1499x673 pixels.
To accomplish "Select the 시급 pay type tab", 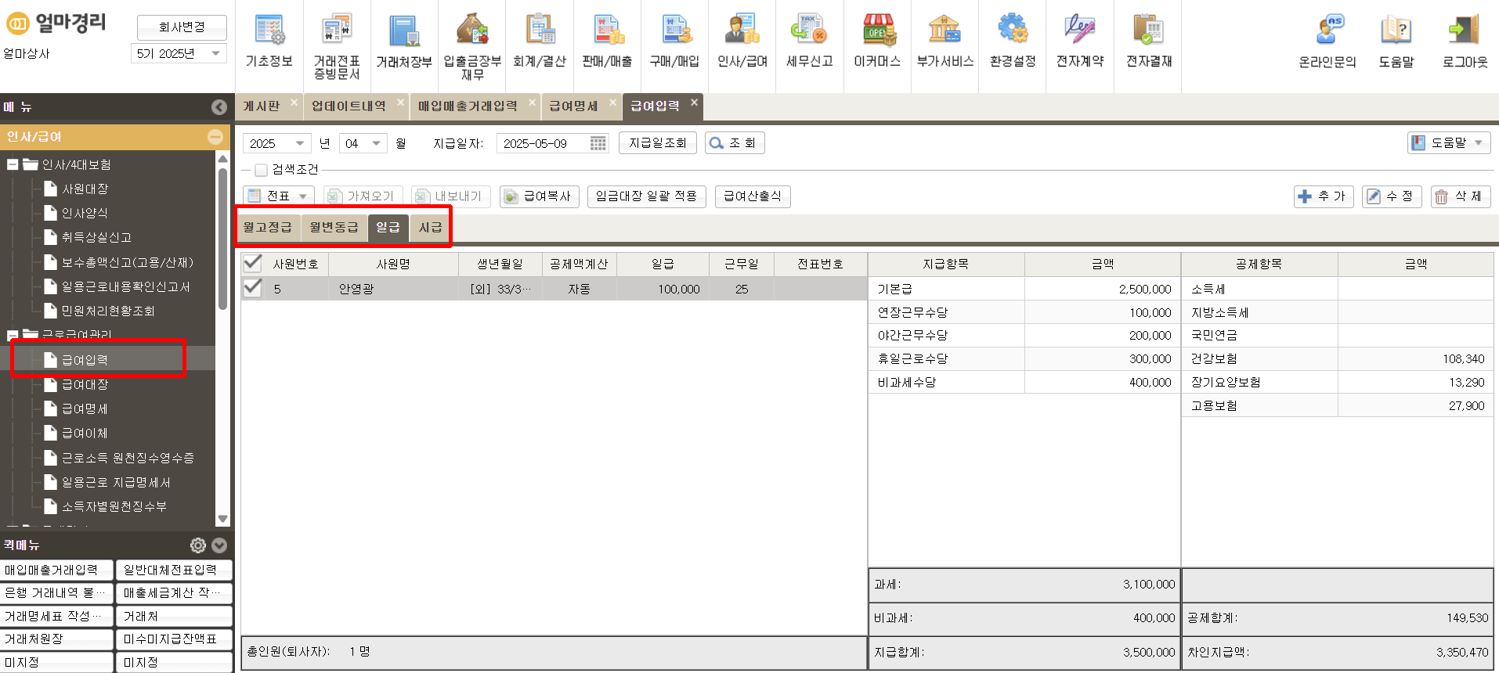I will (x=430, y=227).
